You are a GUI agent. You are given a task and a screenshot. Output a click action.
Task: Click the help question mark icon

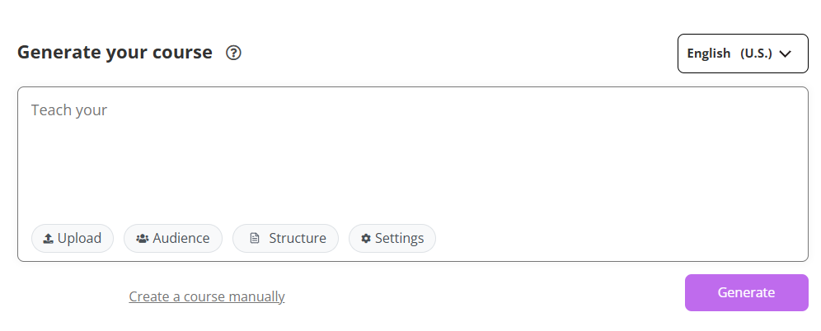click(233, 53)
